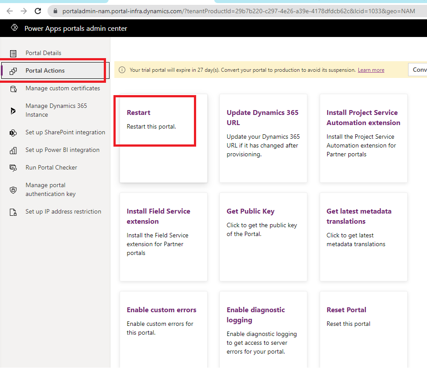Open the Reset Portal card
427x369 pixels.
(364, 330)
